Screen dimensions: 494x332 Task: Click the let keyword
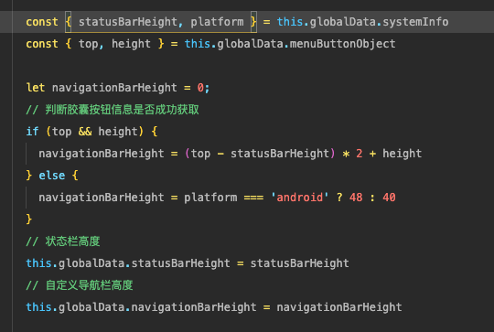click(36, 88)
